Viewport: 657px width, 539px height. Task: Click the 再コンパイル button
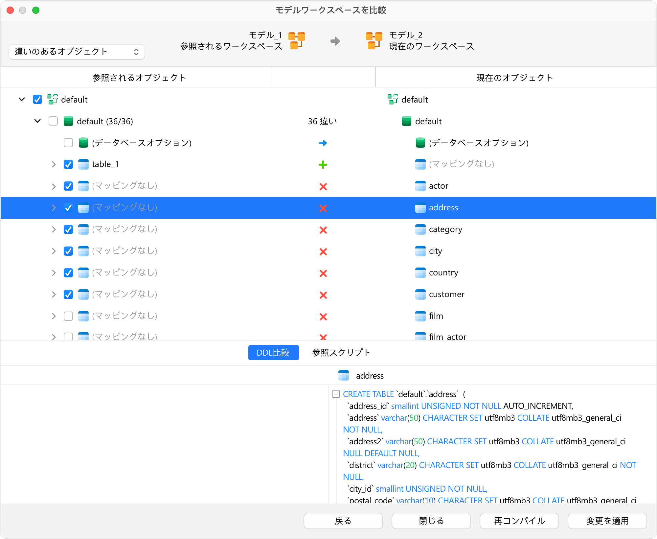coord(519,521)
